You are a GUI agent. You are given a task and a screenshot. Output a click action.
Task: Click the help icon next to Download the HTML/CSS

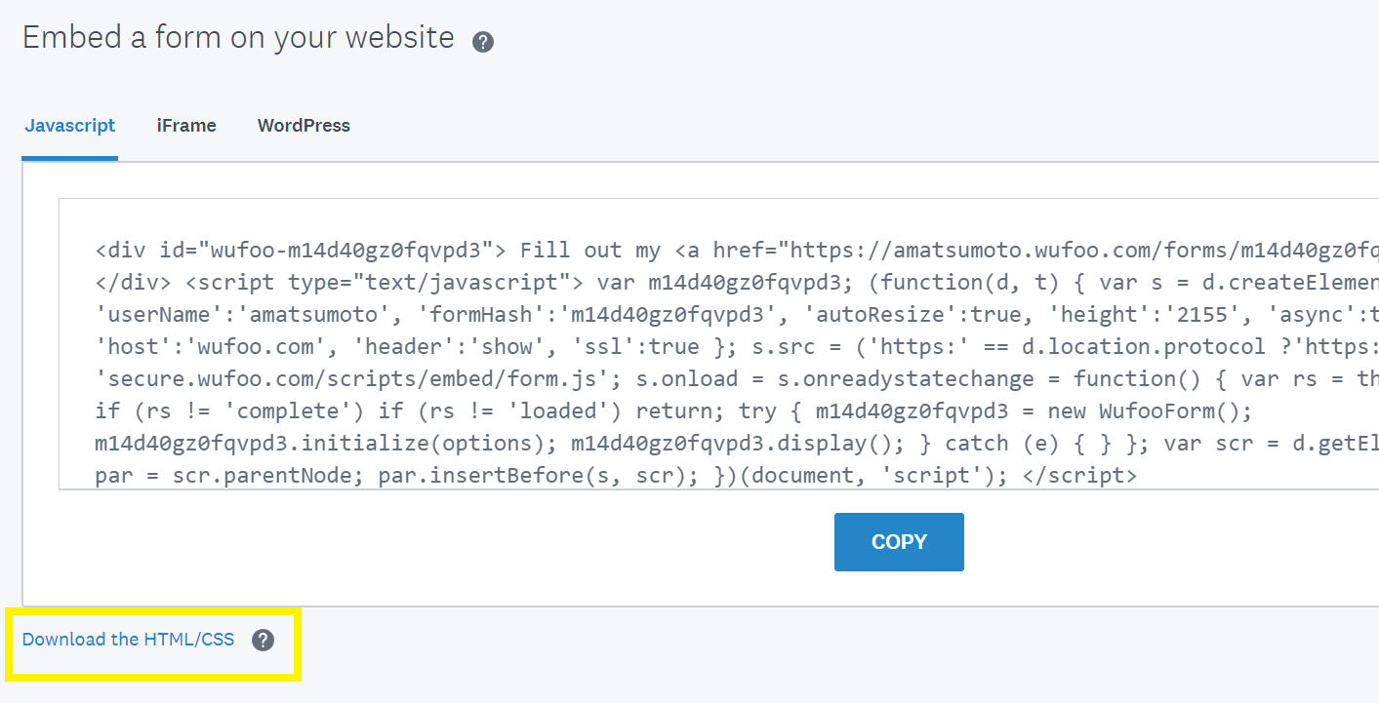[x=263, y=640]
